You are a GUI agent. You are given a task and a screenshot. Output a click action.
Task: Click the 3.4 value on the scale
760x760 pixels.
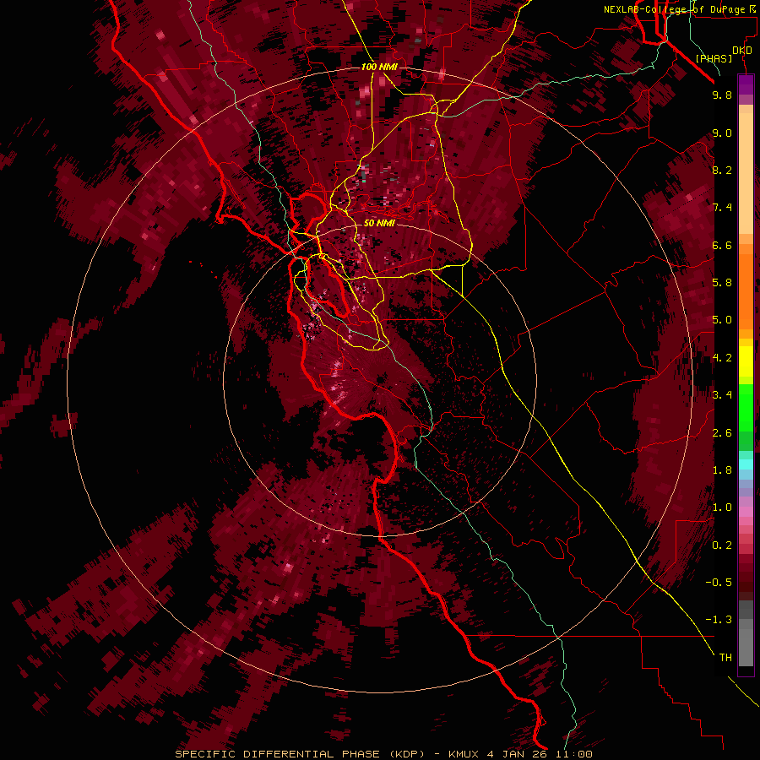(722, 395)
